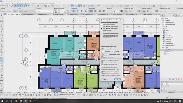The height and width of the screenshot is (103, 183).
Task: Enable 'Строгое соответствие' checkbox
Action: (x=102, y=57)
